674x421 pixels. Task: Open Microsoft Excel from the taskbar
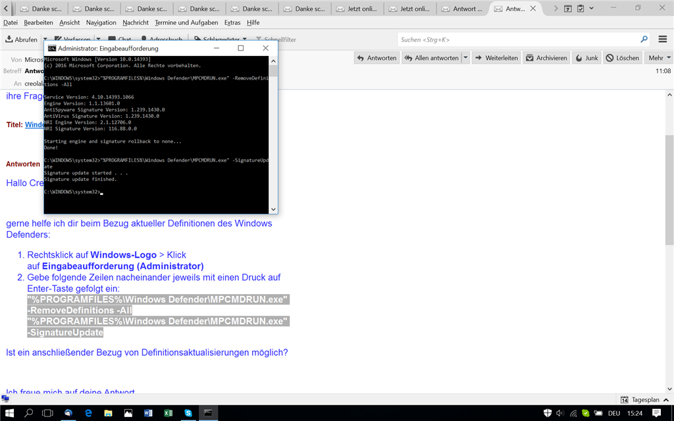point(168,413)
